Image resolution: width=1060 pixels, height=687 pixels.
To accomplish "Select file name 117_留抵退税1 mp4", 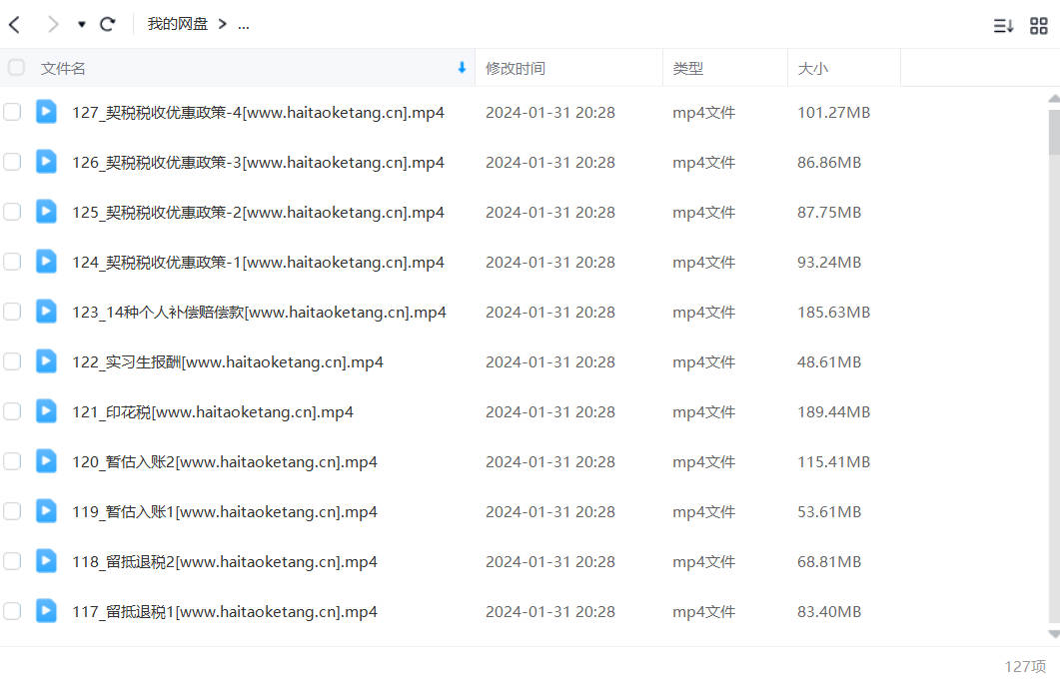I will click(225, 612).
